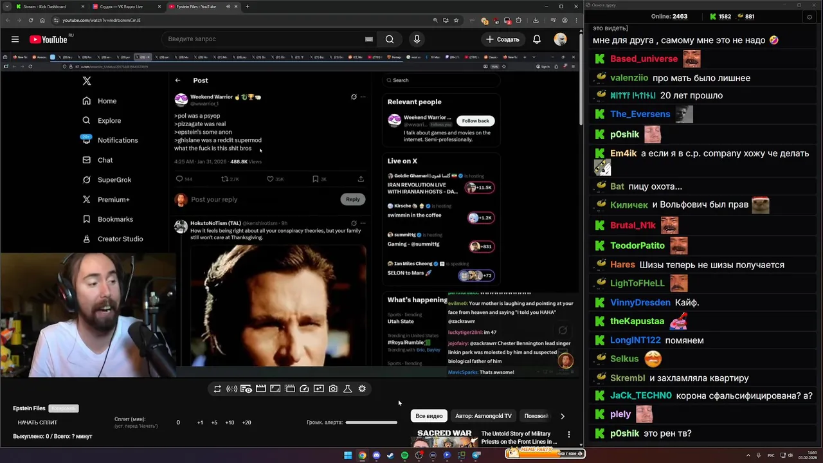Mute the Epstein Files tab via speaker icon
823x463 pixels.
[228, 6]
